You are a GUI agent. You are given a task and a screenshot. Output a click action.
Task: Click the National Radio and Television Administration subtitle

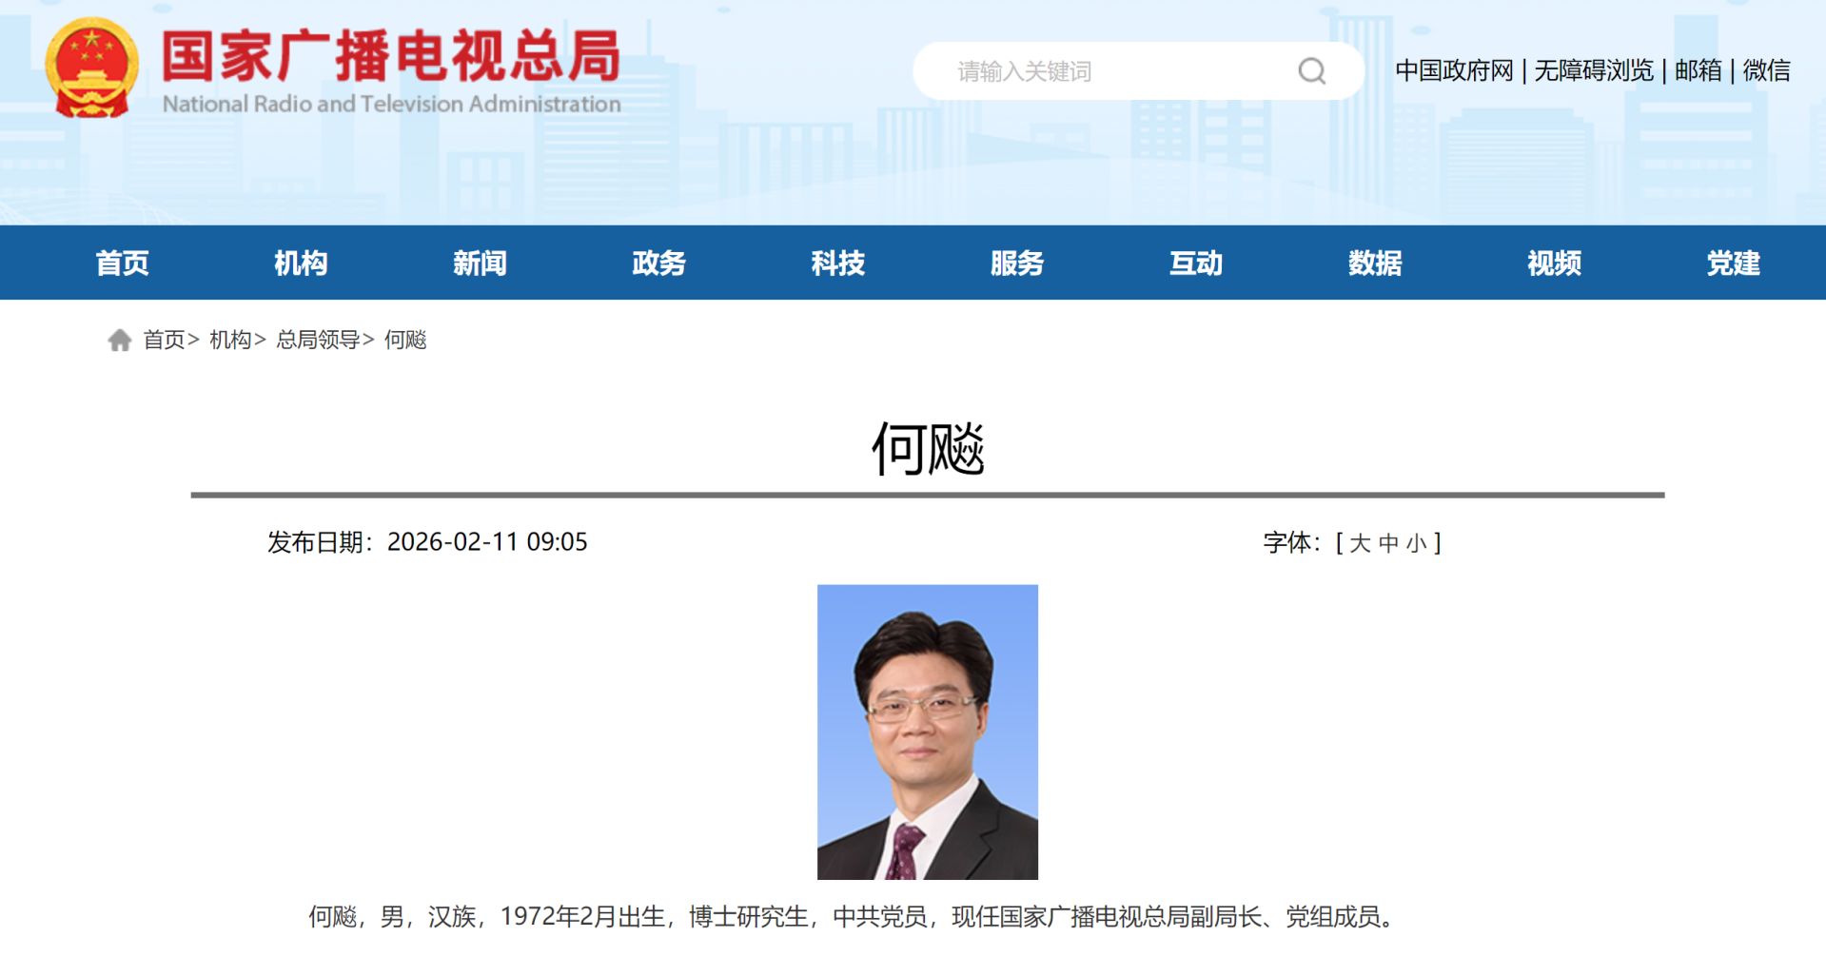391,104
